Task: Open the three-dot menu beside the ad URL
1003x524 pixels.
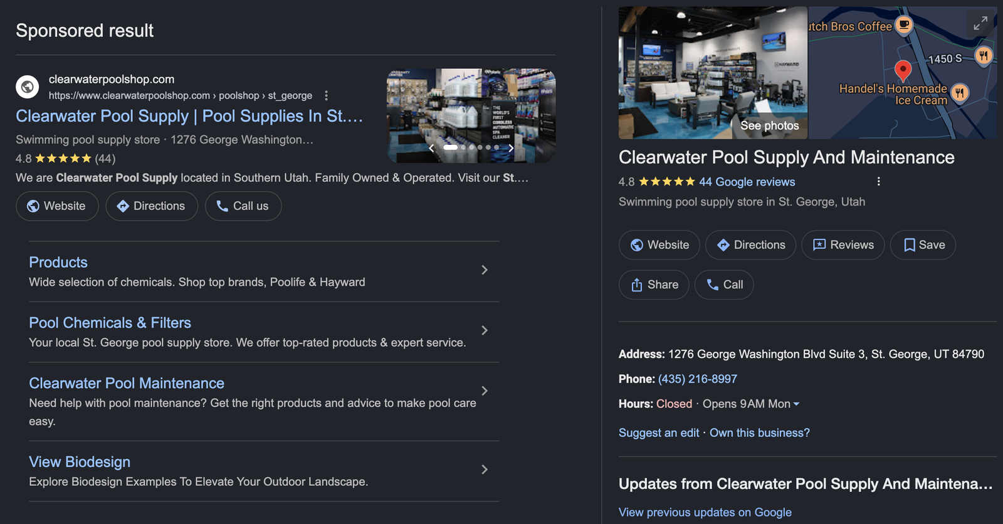Action: 326,95
